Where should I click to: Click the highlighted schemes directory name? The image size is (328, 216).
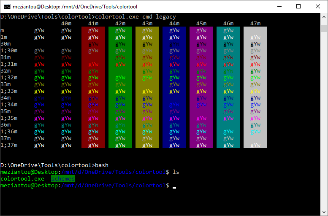(x=63, y=179)
